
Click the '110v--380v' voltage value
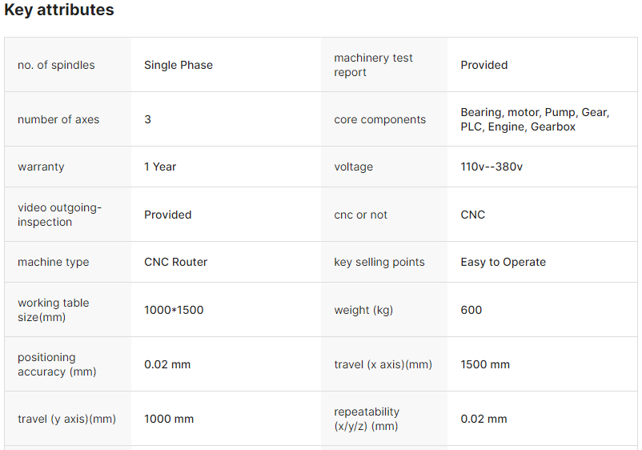491,167
